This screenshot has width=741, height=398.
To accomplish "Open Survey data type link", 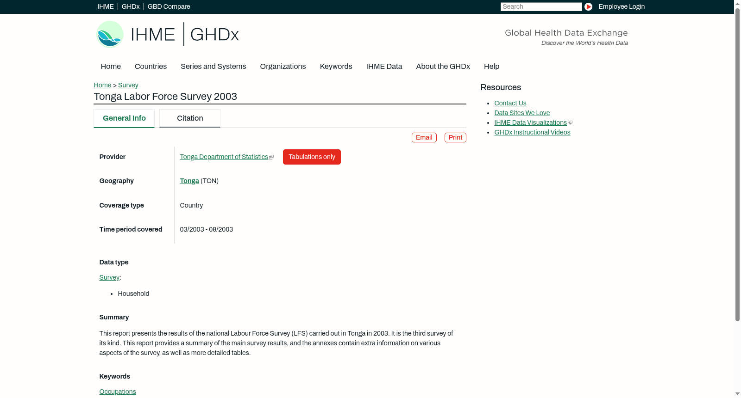I will [109, 277].
